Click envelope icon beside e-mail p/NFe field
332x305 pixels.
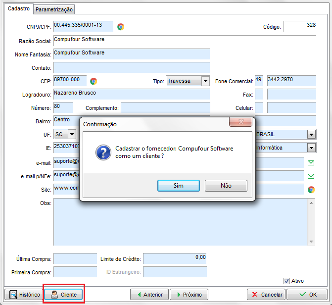pyautogui.click(x=311, y=176)
